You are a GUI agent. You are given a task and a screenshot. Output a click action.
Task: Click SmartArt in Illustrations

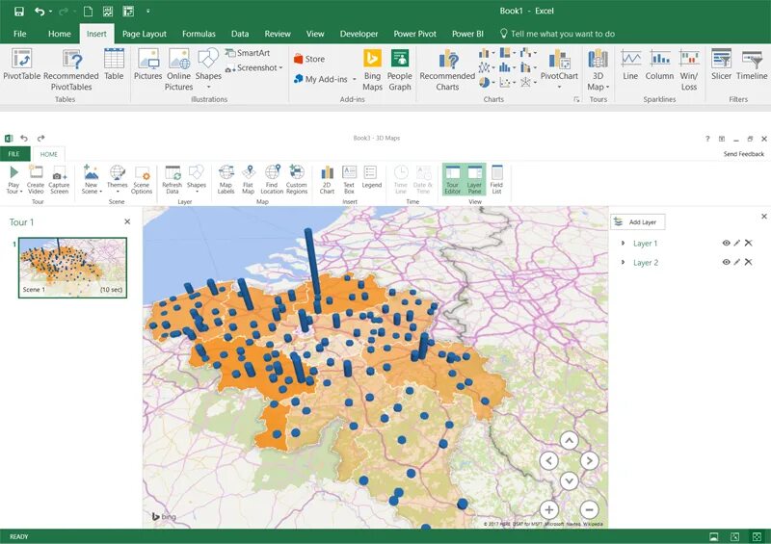click(248, 53)
